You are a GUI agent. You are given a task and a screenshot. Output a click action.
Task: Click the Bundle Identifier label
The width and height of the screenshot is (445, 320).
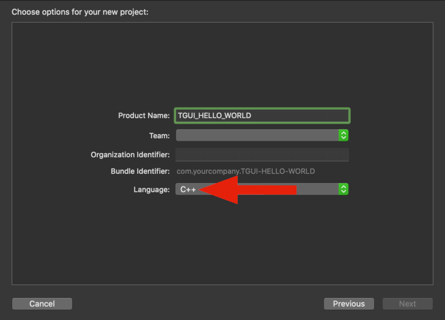click(x=140, y=171)
